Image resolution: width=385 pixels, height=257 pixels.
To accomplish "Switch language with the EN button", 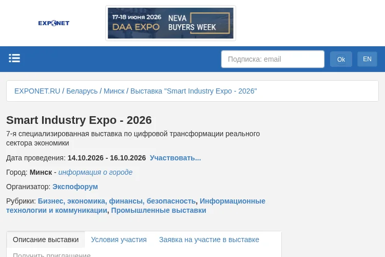I will pos(367,59).
